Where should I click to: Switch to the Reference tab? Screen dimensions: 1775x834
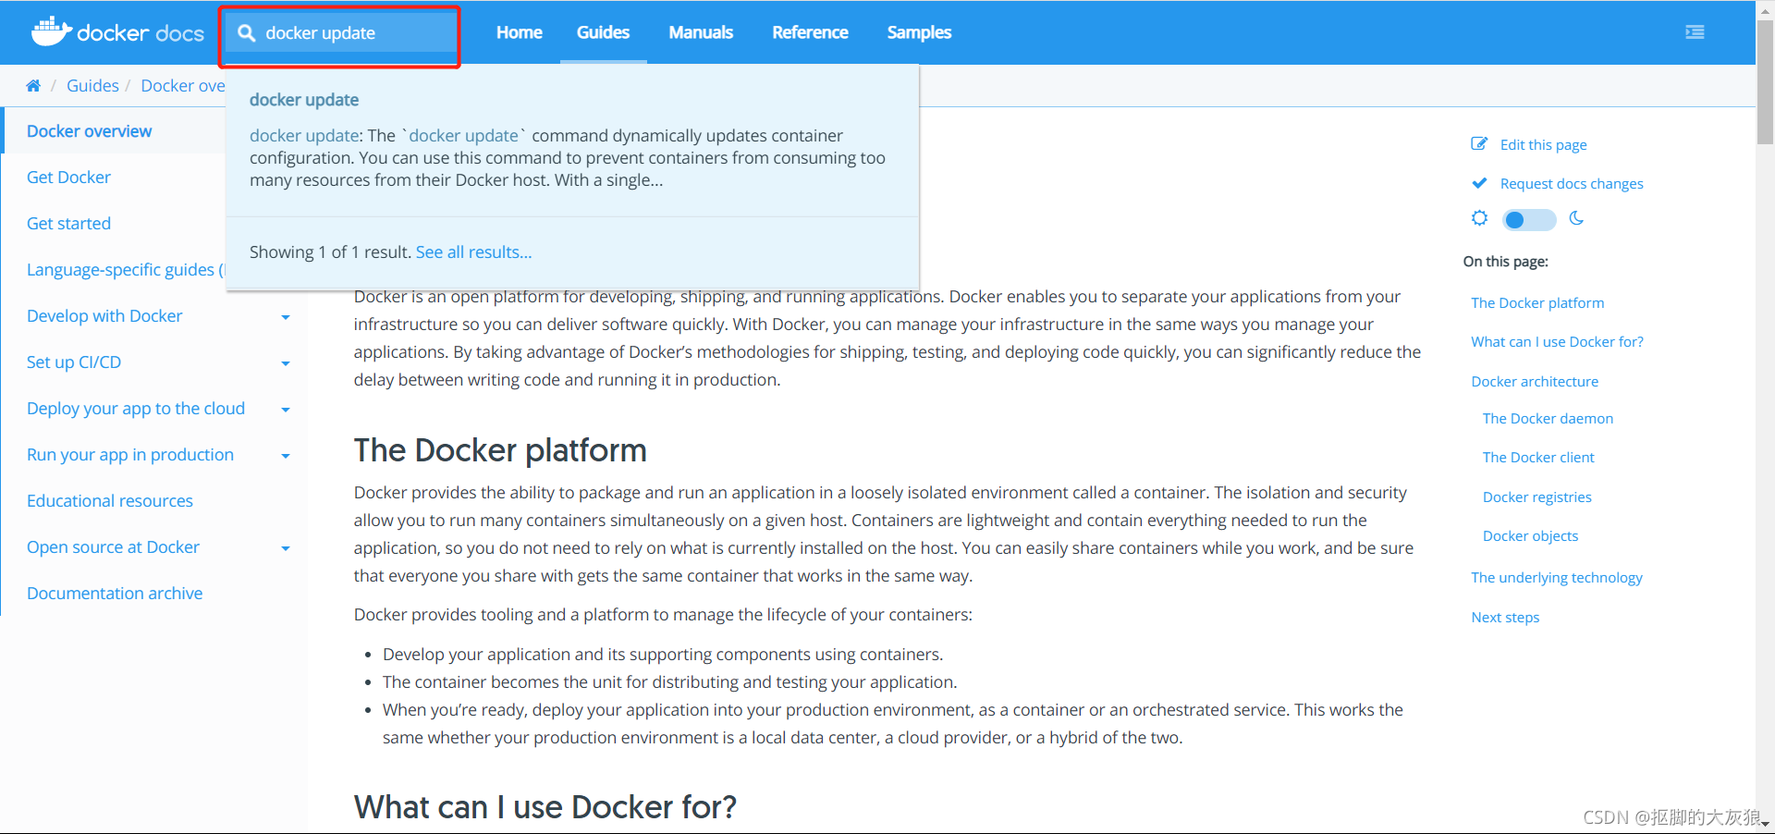click(810, 32)
